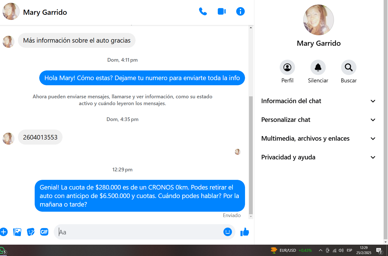Send a thumbs-up like

pyautogui.click(x=245, y=232)
